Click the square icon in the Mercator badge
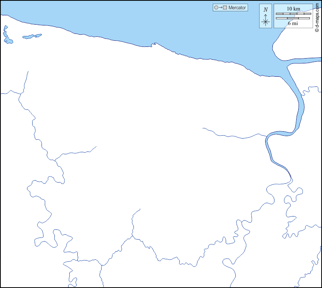 [225, 8]
